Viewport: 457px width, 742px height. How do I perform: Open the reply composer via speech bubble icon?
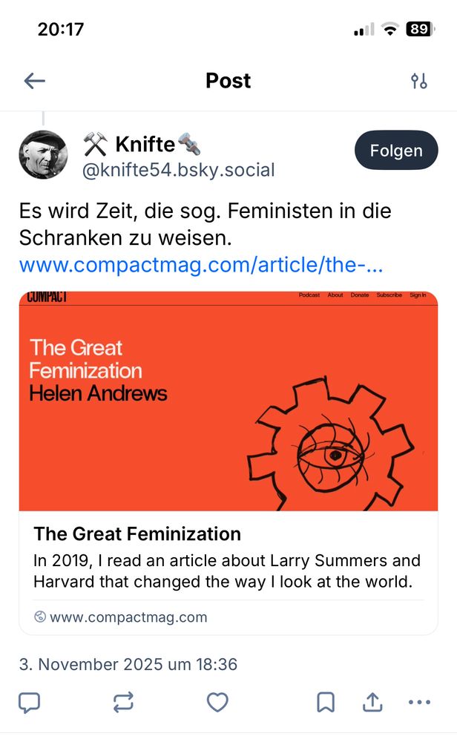[30, 701]
